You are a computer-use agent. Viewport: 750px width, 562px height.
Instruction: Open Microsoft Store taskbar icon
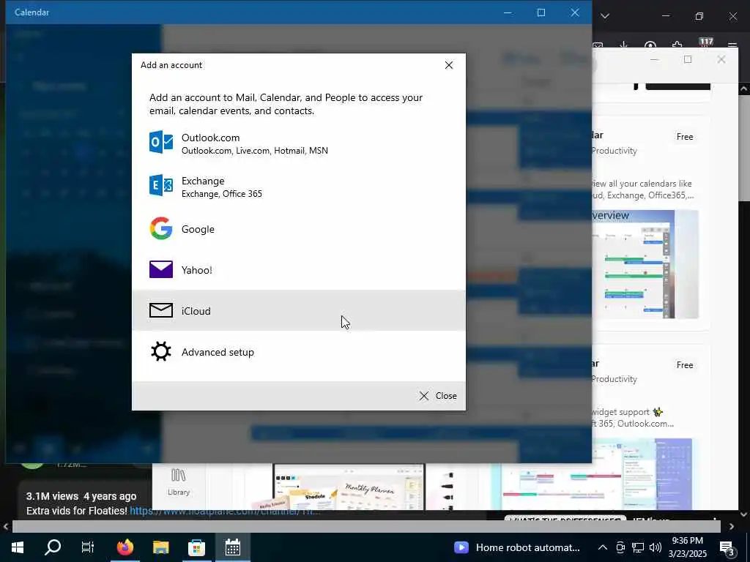coord(196,547)
